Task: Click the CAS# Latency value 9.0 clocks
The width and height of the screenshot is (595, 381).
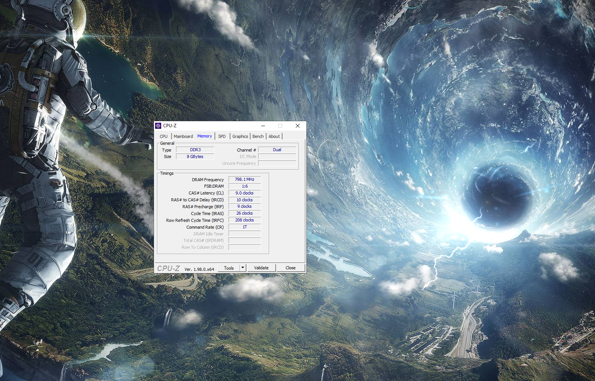Action: tap(244, 193)
